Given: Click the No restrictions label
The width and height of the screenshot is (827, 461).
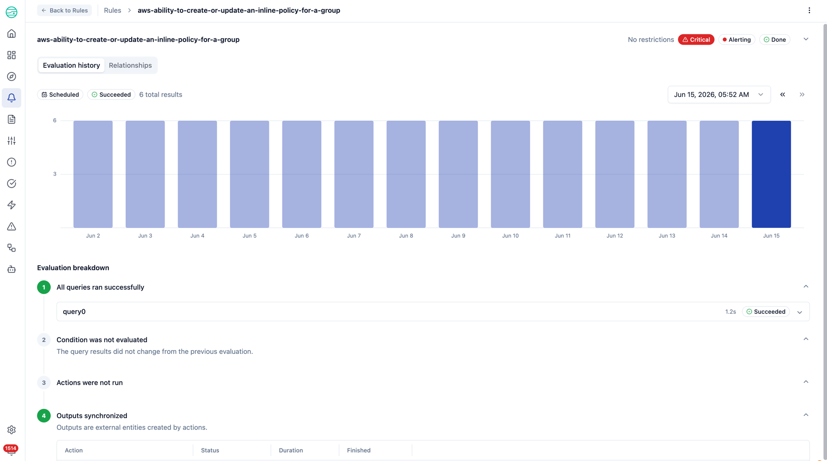Looking at the screenshot, I should 651,40.
